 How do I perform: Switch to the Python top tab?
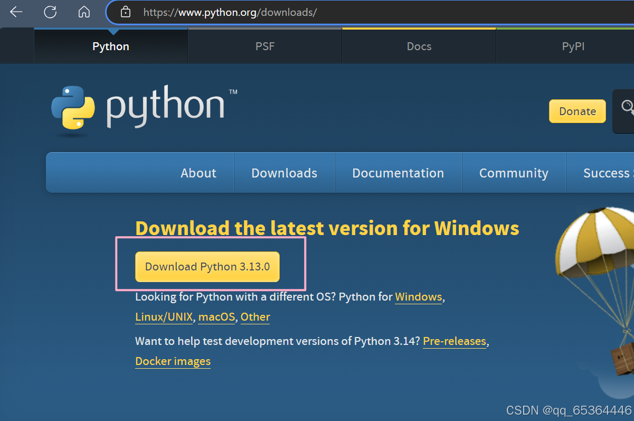[111, 46]
